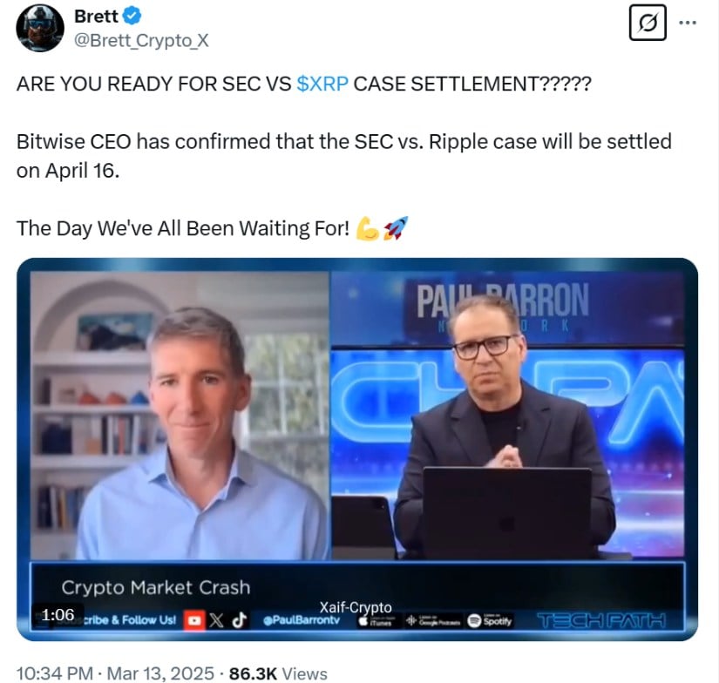Click the Brett display name

point(96,17)
